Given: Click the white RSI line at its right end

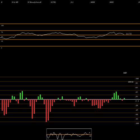Looking at the screenshot, I should (124, 35).
